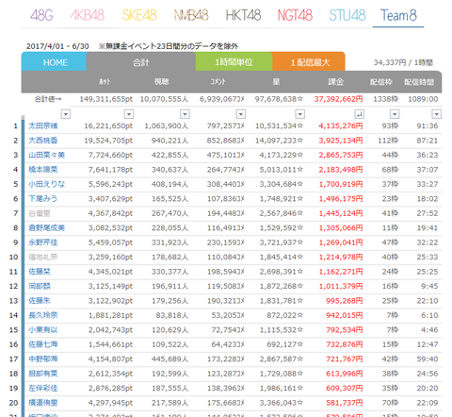Open the ポイント column filter dropdown
This screenshot has width=452, height=417.
click(129, 114)
